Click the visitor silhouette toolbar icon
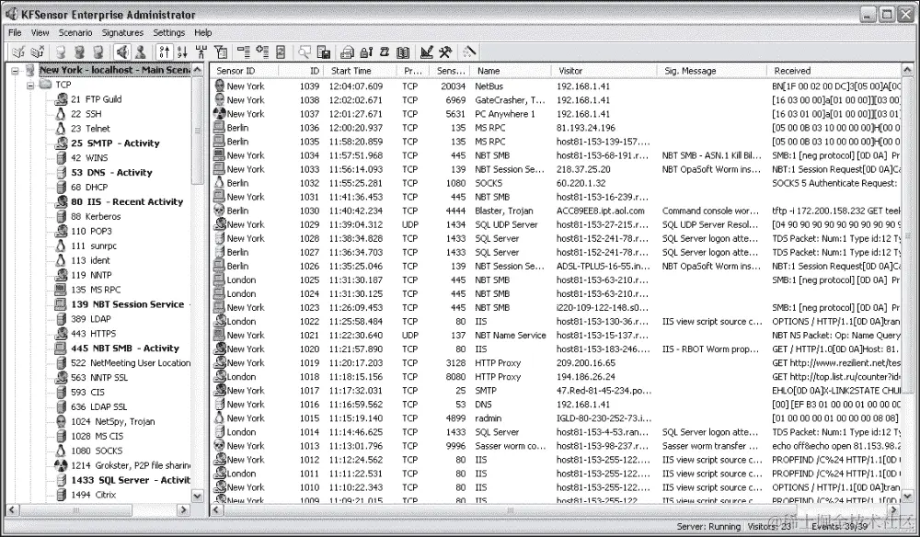 coord(140,52)
